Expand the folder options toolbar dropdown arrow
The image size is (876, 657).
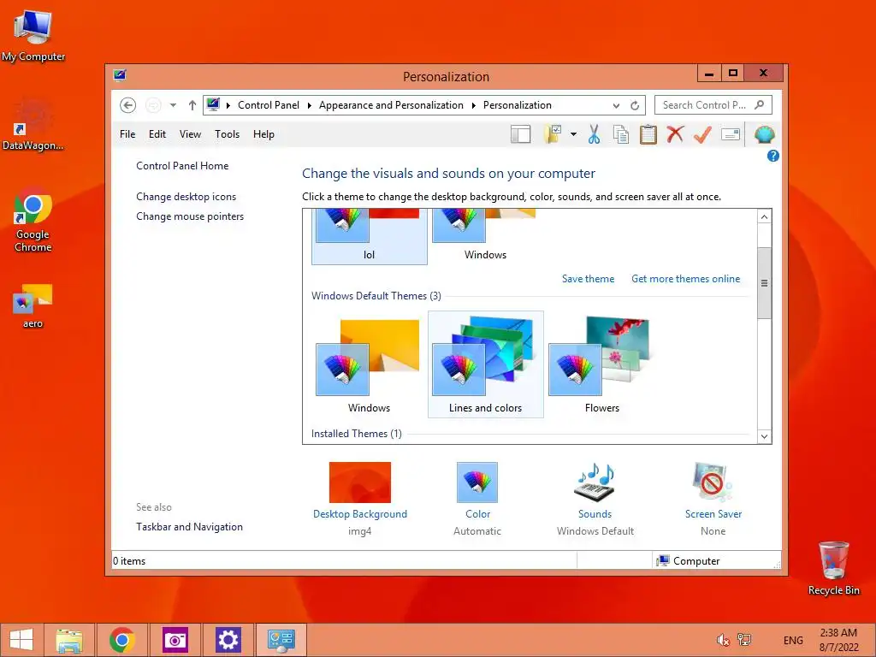click(573, 134)
